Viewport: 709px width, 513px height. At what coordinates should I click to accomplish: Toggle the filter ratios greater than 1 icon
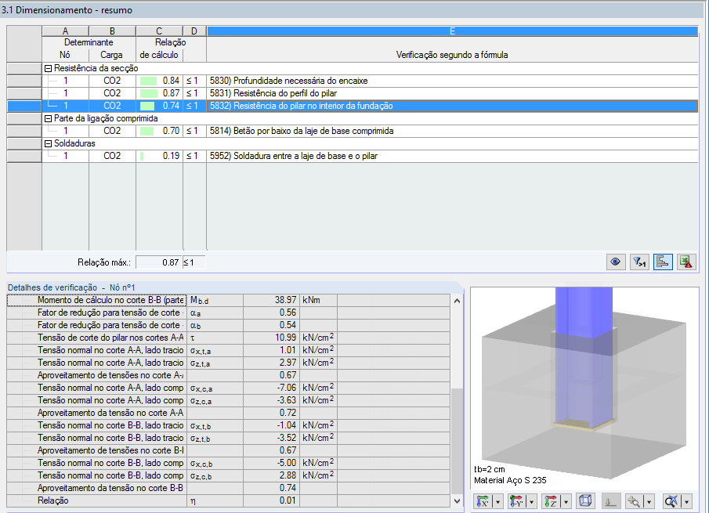[639, 262]
